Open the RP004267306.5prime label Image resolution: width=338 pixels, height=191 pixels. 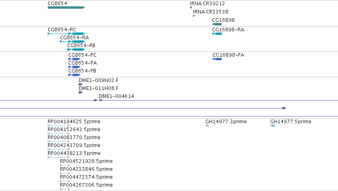(86, 185)
